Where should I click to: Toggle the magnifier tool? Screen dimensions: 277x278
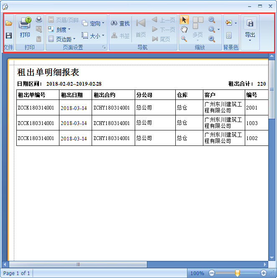tap(184, 39)
